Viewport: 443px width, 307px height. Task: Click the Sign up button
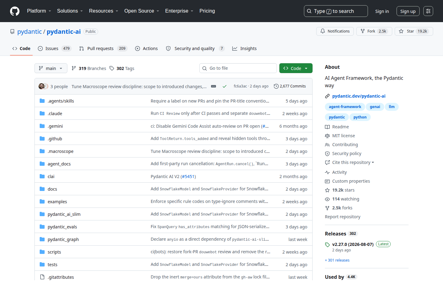pos(408,11)
